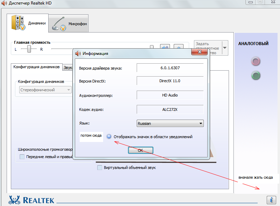Click the speaker icon in the Информация dialog title
This screenshot has height=206, width=280.
(78, 54)
